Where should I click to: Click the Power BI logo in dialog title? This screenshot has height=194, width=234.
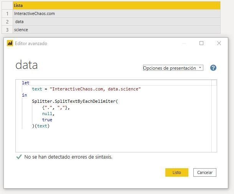[10, 43]
